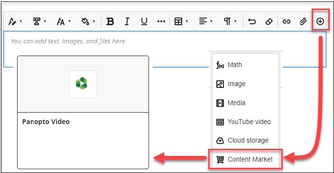Viewport: 334px width, 173px height.
Task: Expand the text color dropdown arrow
Action: point(94,21)
